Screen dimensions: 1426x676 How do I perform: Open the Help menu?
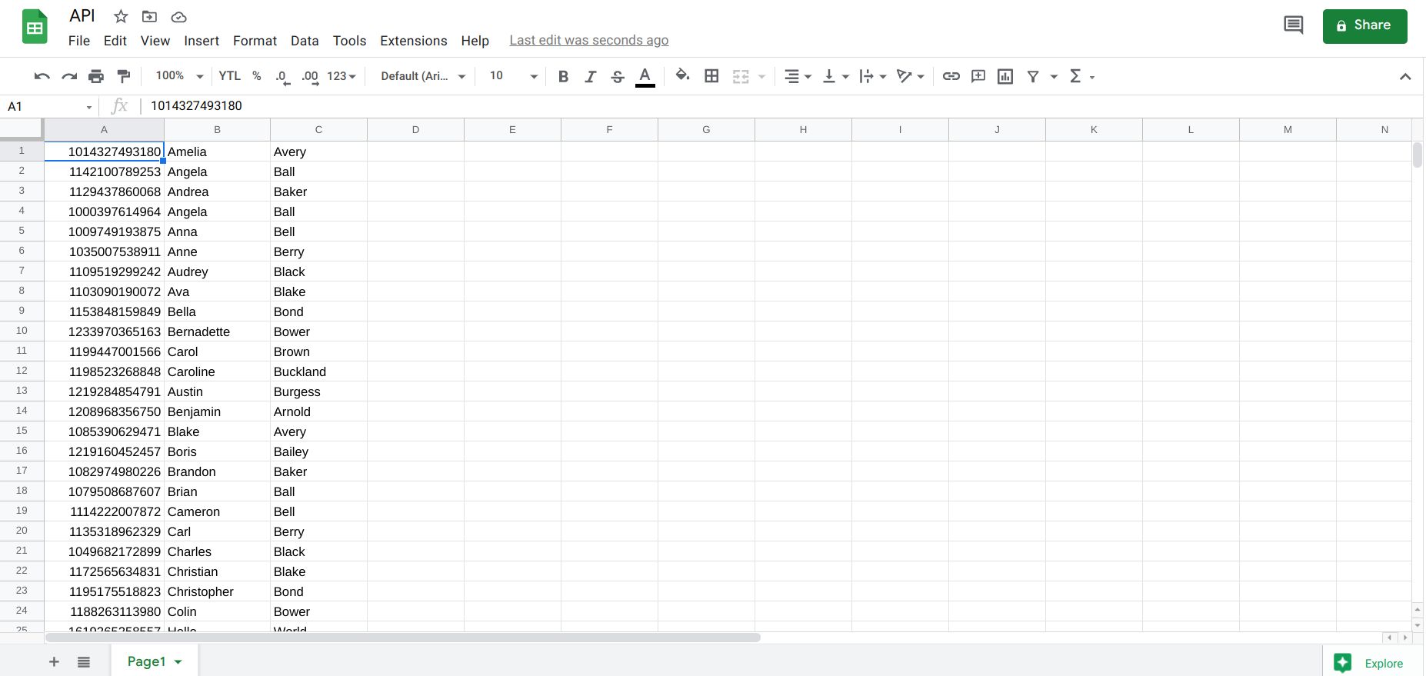pyautogui.click(x=475, y=41)
